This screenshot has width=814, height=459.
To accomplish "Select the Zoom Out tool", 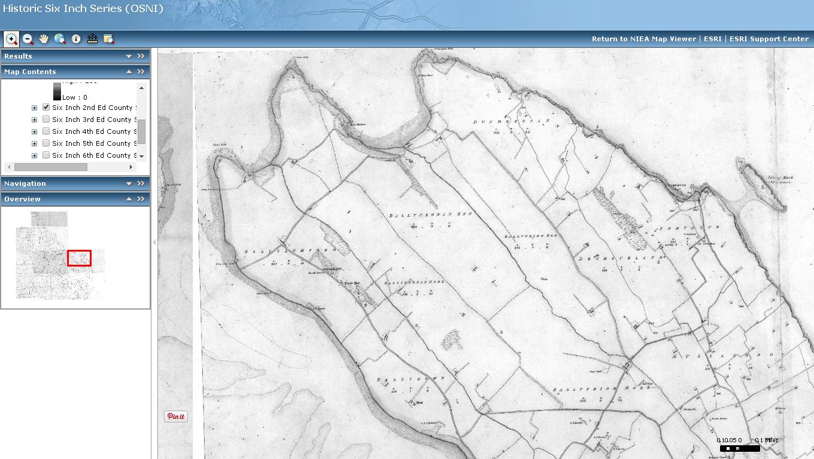I will tap(28, 38).
